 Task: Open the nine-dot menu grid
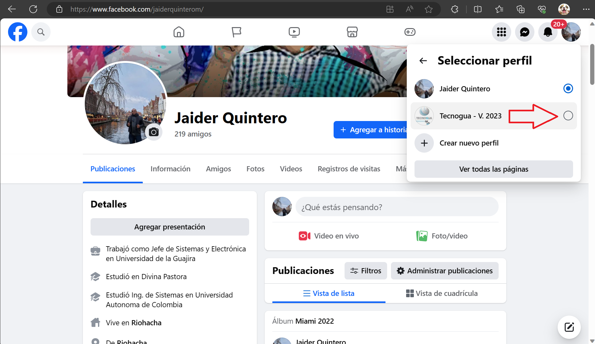(501, 32)
